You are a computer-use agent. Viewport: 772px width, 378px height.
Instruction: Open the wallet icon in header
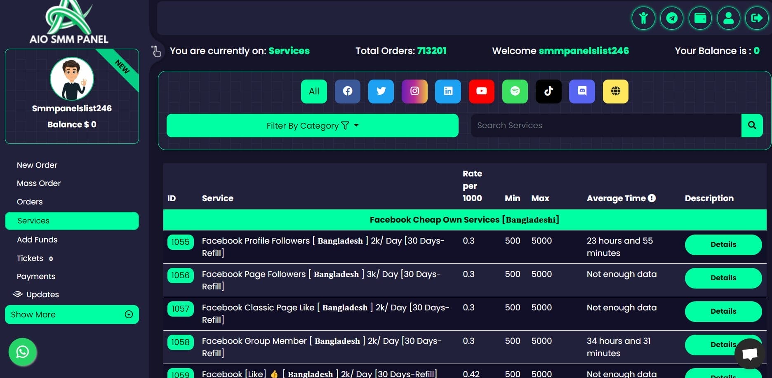pos(700,18)
